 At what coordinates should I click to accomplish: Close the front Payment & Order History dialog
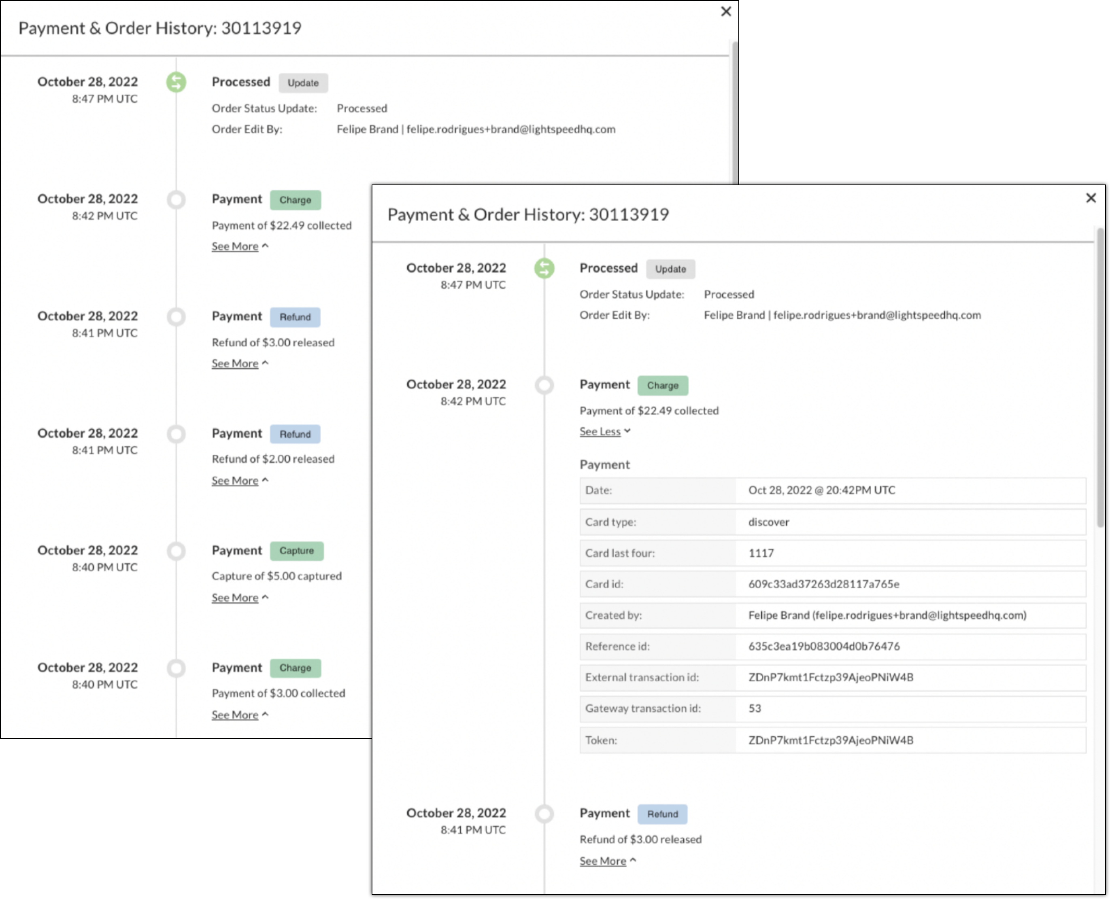tap(1091, 198)
